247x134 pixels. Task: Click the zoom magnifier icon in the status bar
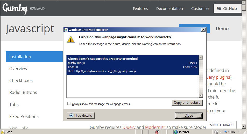226,132
